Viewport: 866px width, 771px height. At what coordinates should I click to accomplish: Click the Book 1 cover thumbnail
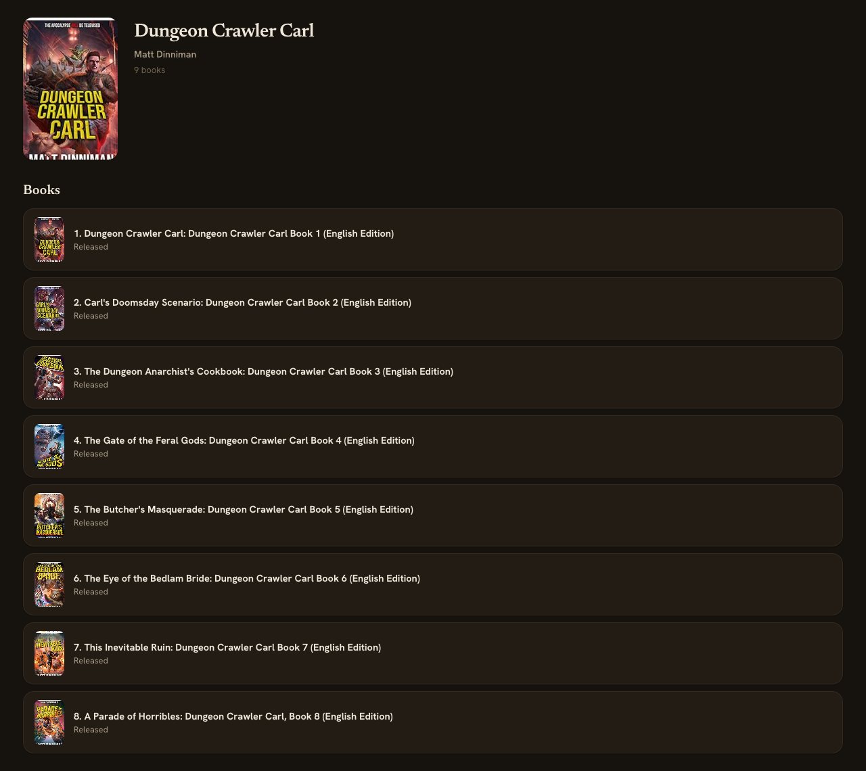[x=49, y=239]
